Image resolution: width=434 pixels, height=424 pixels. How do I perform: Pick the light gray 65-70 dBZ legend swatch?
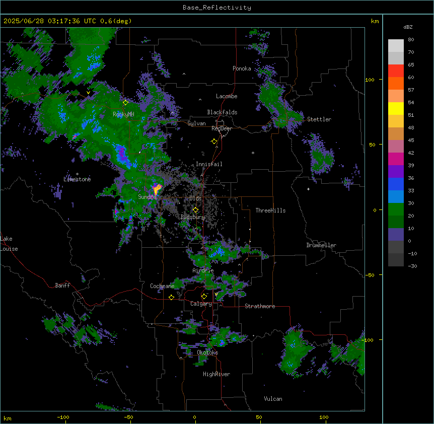(396, 58)
